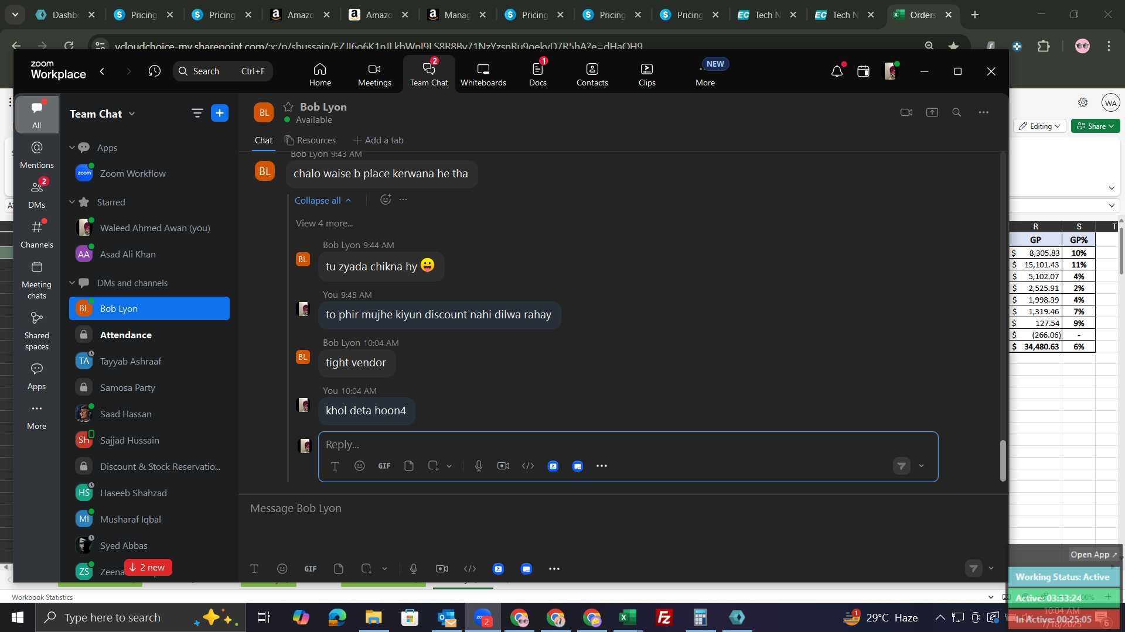1125x632 pixels.
Task: Switch to Resources tab
Action: [310, 140]
